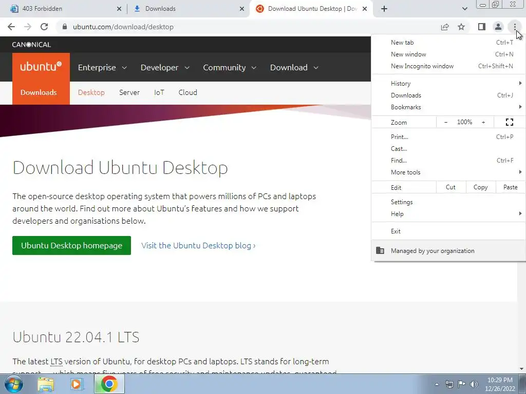Choose New window from Chrome menu
This screenshot has width=526, height=394.
(448, 54)
